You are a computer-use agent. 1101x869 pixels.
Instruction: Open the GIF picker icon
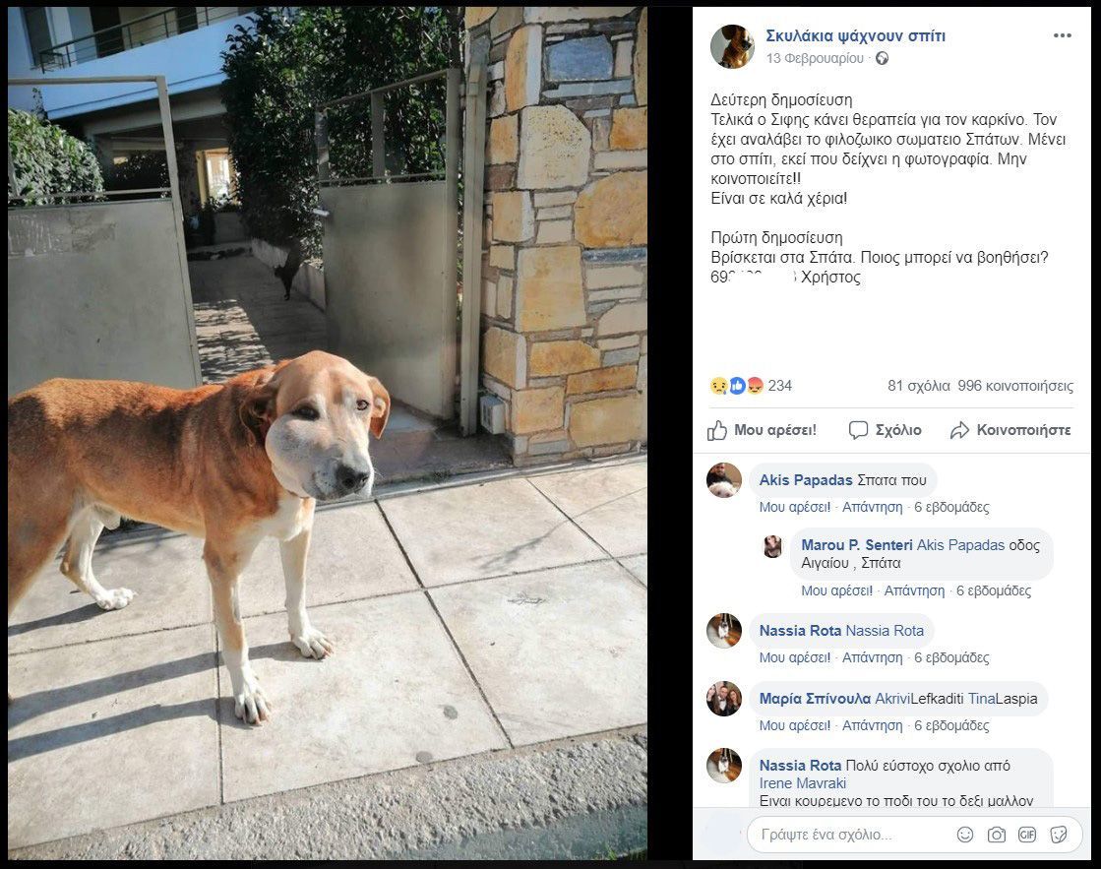(x=1026, y=834)
